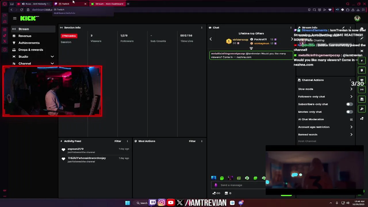368x207 pixels.
Task: Show previous top gifters page
Action: coord(210,39)
